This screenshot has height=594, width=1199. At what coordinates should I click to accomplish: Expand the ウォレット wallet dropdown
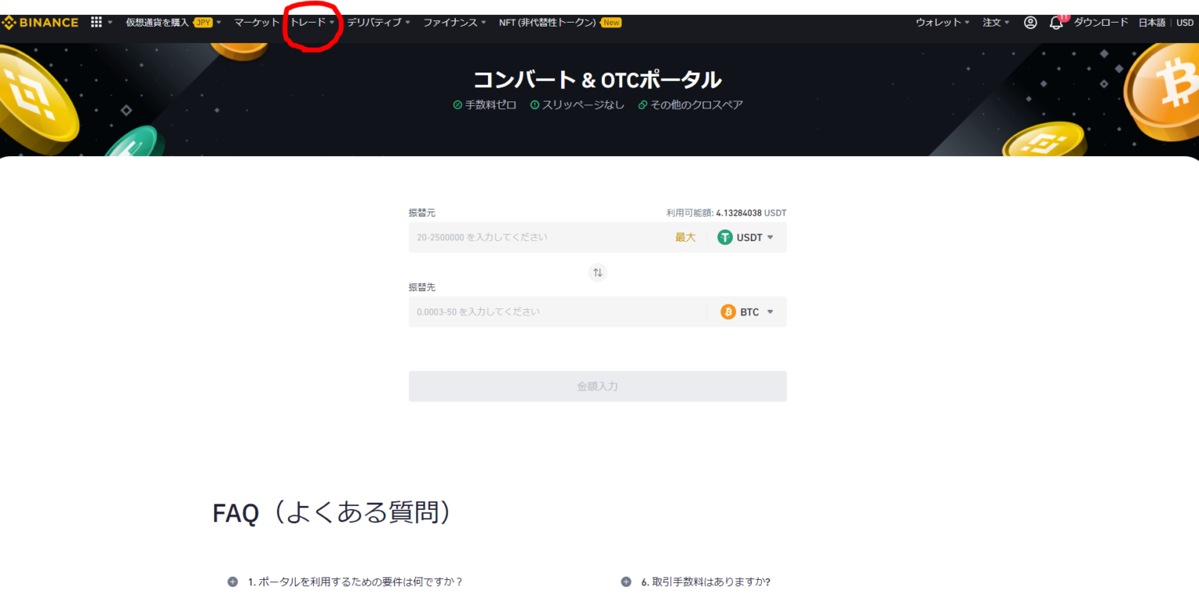tap(942, 23)
